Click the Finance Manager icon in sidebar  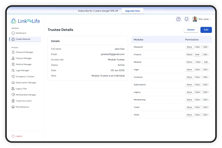[x=13, y=58]
